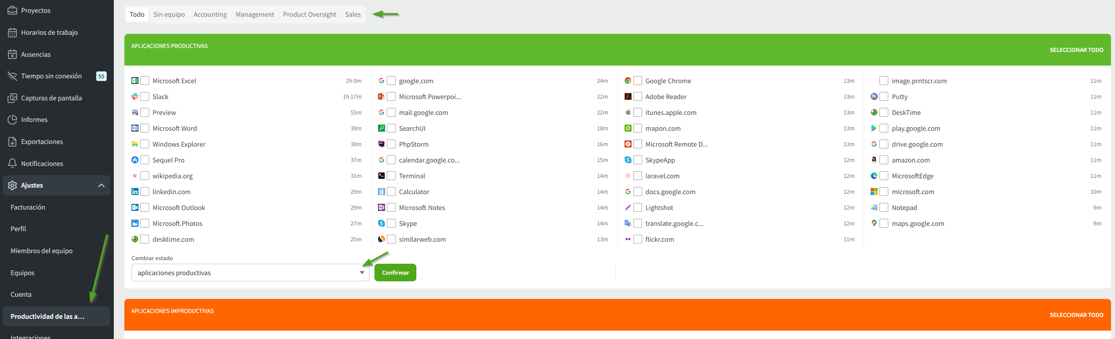Click Seleccionar todo in productive apps header
The image size is (1115, 339).
tap(1076, 50)
